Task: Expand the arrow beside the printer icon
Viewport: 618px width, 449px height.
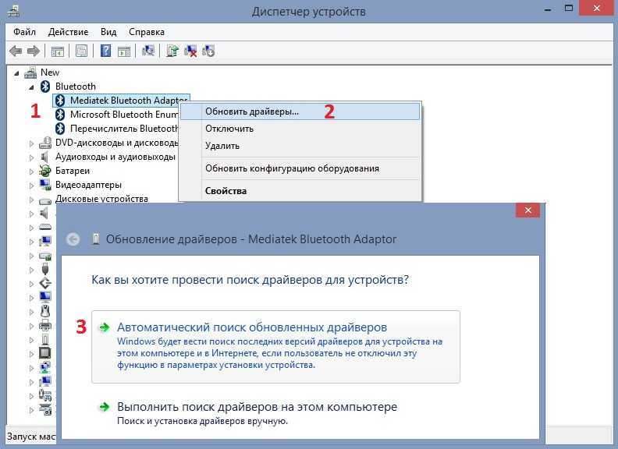Action: [x=31, y=326]
